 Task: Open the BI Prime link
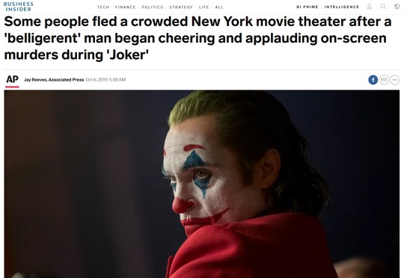(x=307, y=7)
